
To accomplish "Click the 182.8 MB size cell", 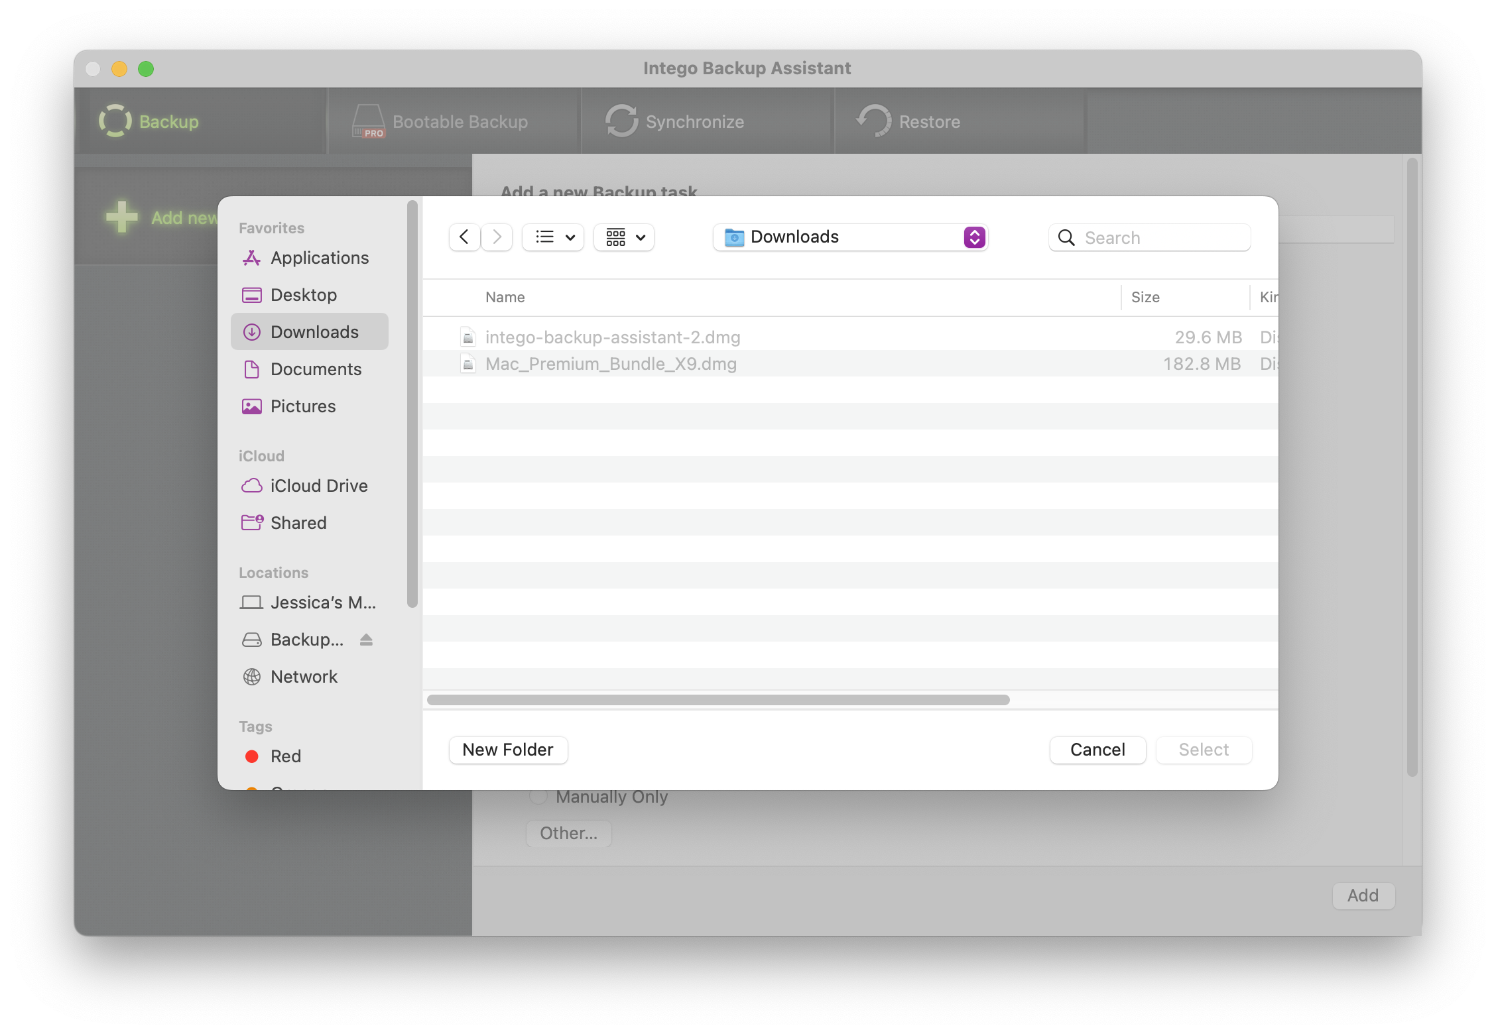I will point(1202,364).
